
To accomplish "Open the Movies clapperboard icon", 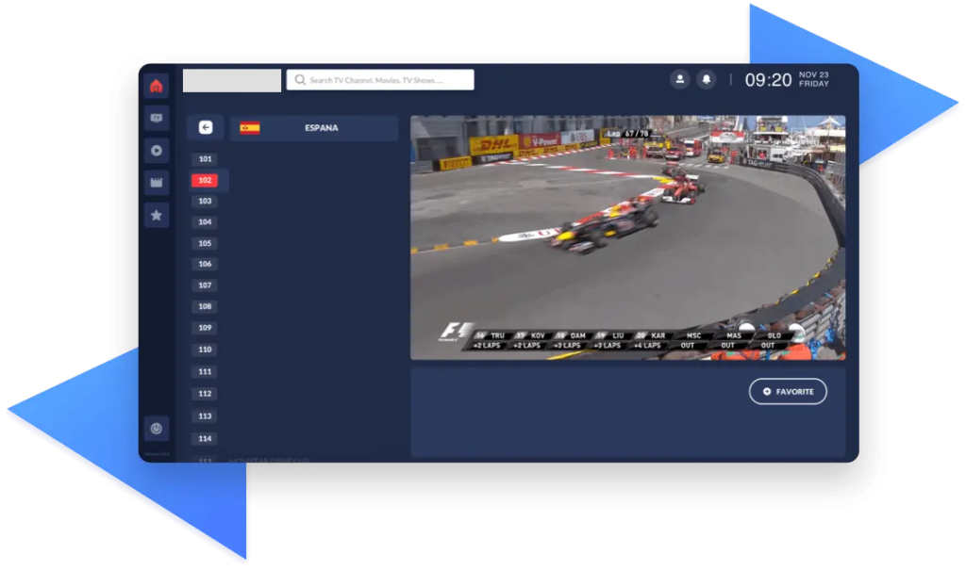I will (x=157, y=183).
